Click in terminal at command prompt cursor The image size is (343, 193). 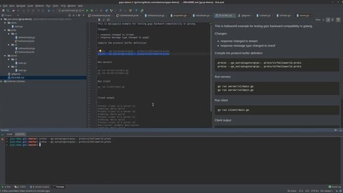40,145
